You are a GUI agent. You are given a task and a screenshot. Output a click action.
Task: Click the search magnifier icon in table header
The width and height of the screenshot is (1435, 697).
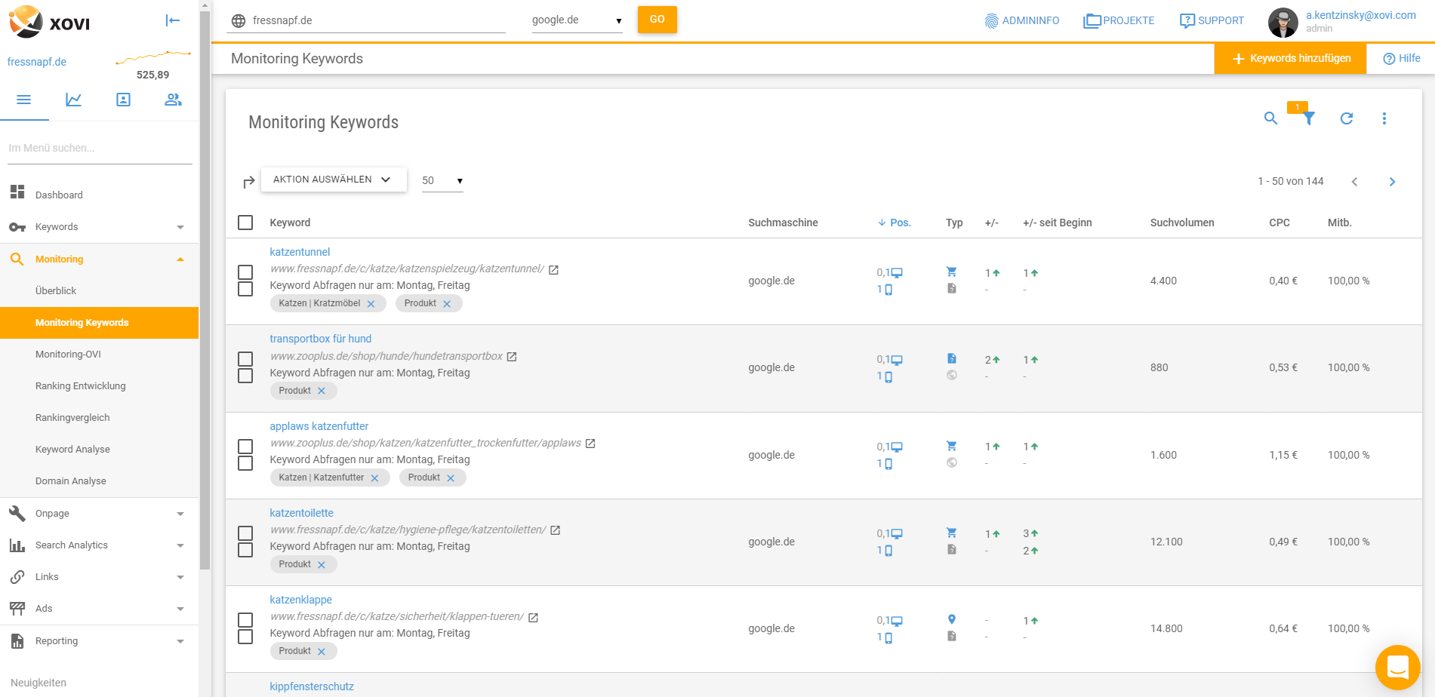tap(1271, 118)
